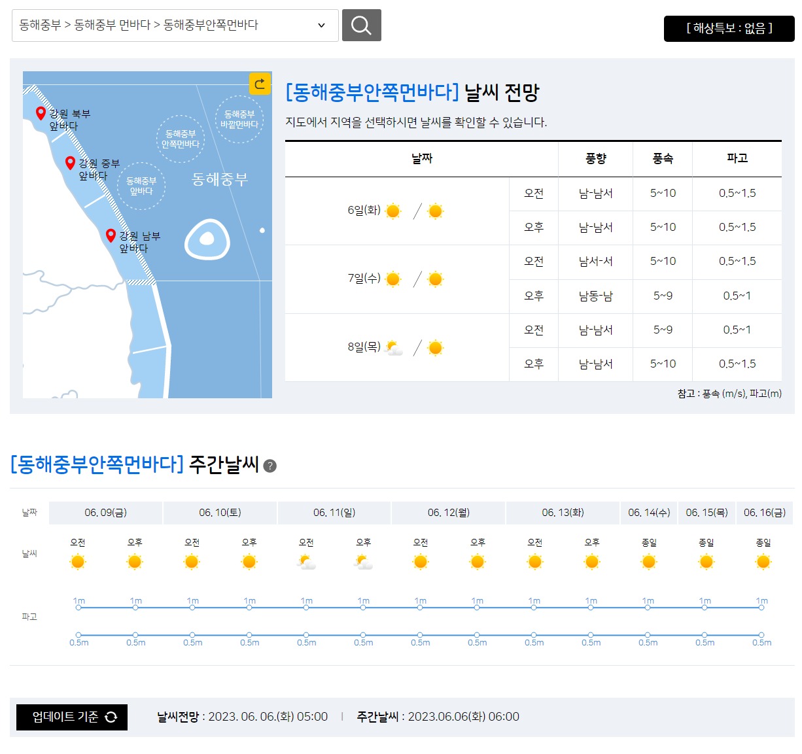802x754 pixels.
Task: Select 강원 중부 앞바다 red pin
Action: click(70, 163)
